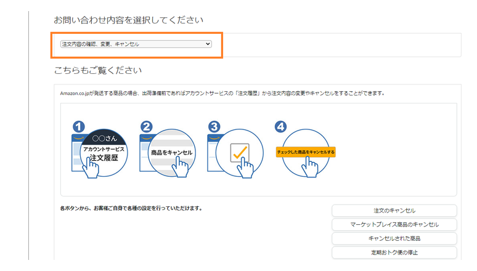The height and width of the screenshot is (271, 477).
Task: Click the bold 各ボタンから instruction text
Action: (x=131, y=208)
